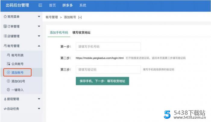Go to 首页 in top navigation

click(x=52, y=5)
